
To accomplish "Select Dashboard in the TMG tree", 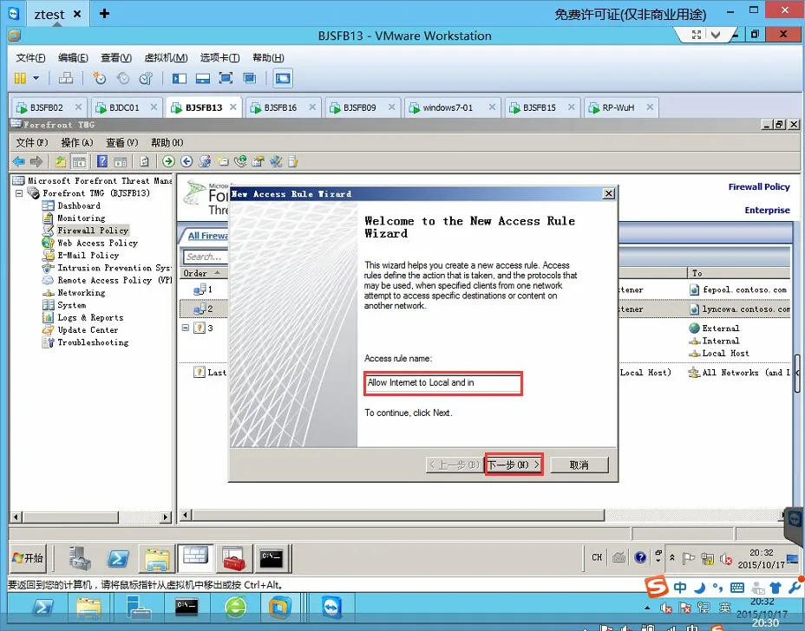I will click(x=79, y=205).
